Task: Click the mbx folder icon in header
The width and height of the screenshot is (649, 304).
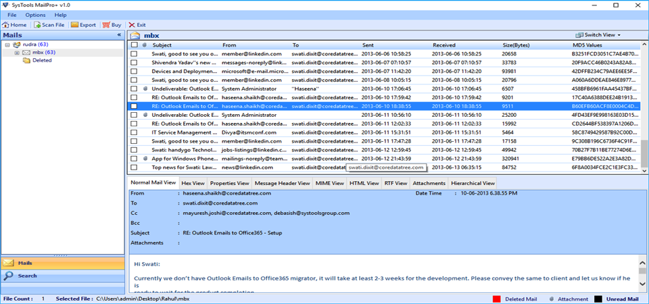Action: coord(135,35)
